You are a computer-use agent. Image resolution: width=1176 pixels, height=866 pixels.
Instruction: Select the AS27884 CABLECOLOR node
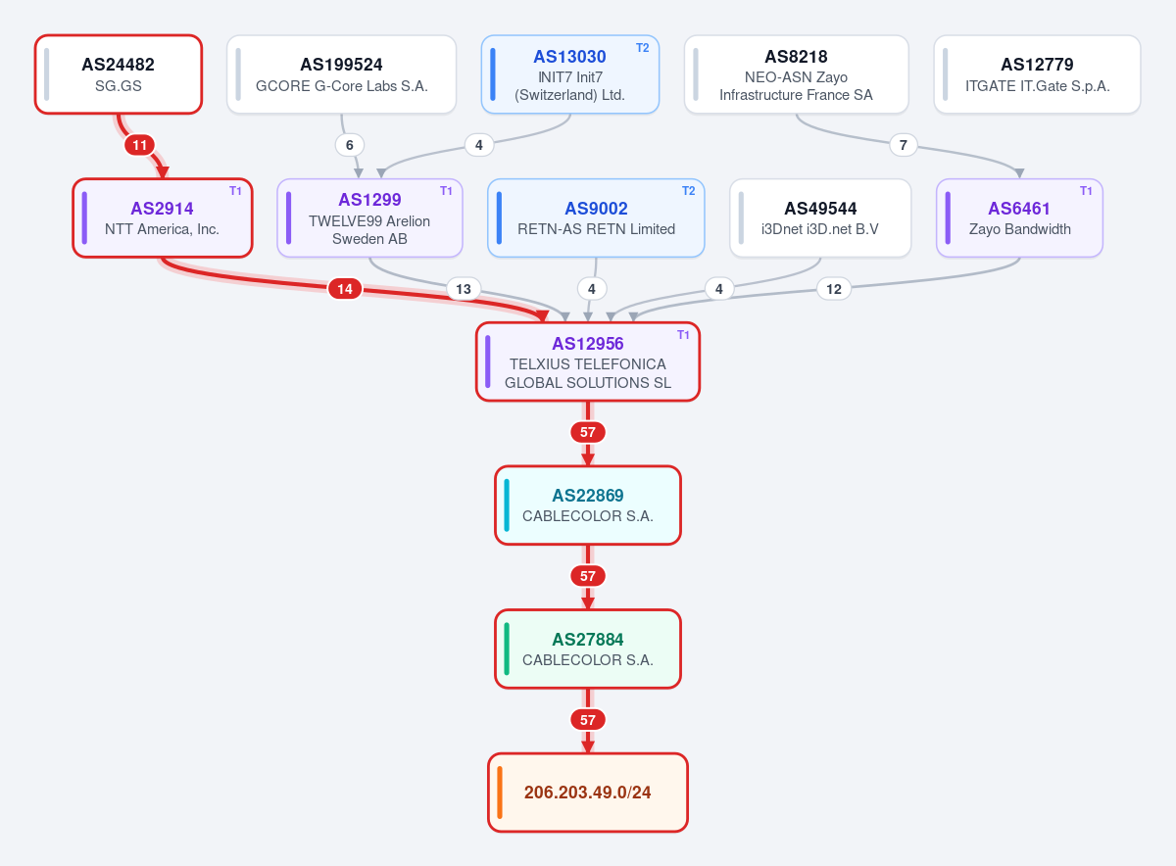(588, 649)
